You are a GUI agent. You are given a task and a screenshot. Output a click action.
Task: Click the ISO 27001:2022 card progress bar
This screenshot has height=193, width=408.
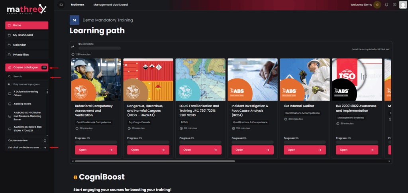coord(357,142)
